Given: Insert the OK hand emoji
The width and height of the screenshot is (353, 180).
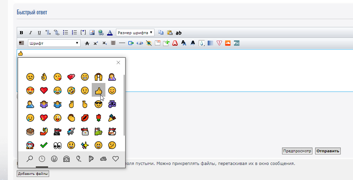Looking at the screenshot, I should click(x=44, y=77).
